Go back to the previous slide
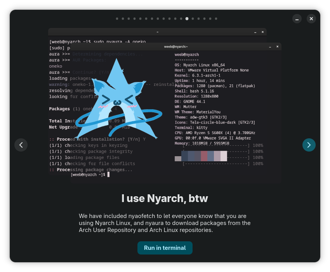 pos(21,145)
